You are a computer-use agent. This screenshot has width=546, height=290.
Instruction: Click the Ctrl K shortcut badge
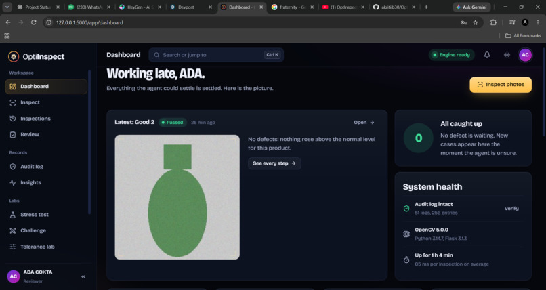coord(272,55)
